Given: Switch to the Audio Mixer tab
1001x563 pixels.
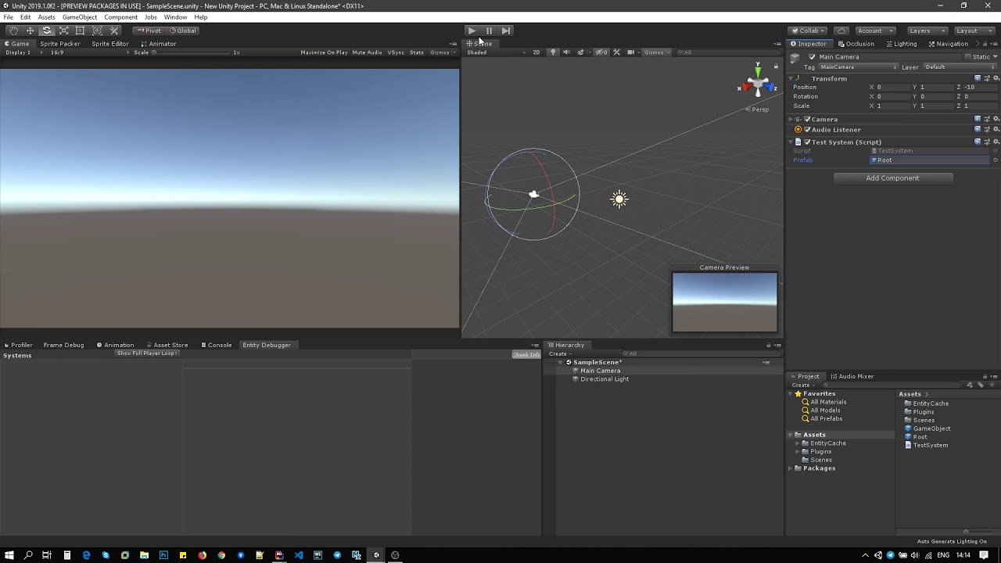Looking at the screenshot, I should point(852,376).
